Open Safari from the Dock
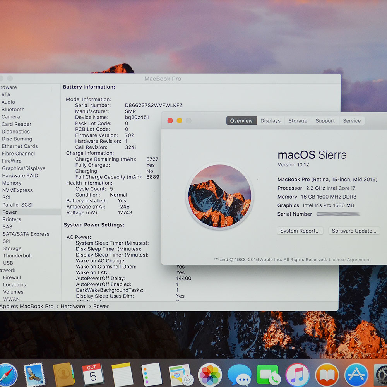387x387 pixels. coord(8,375)
